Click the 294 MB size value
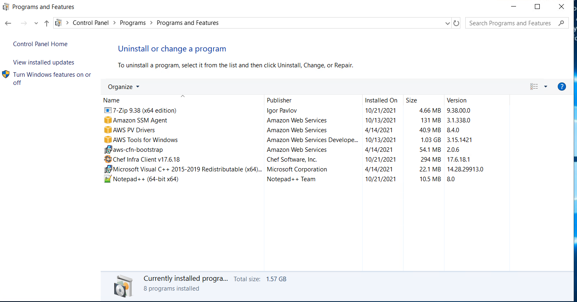The height and width of the screenshot is (302, 577). click(430, 160)
